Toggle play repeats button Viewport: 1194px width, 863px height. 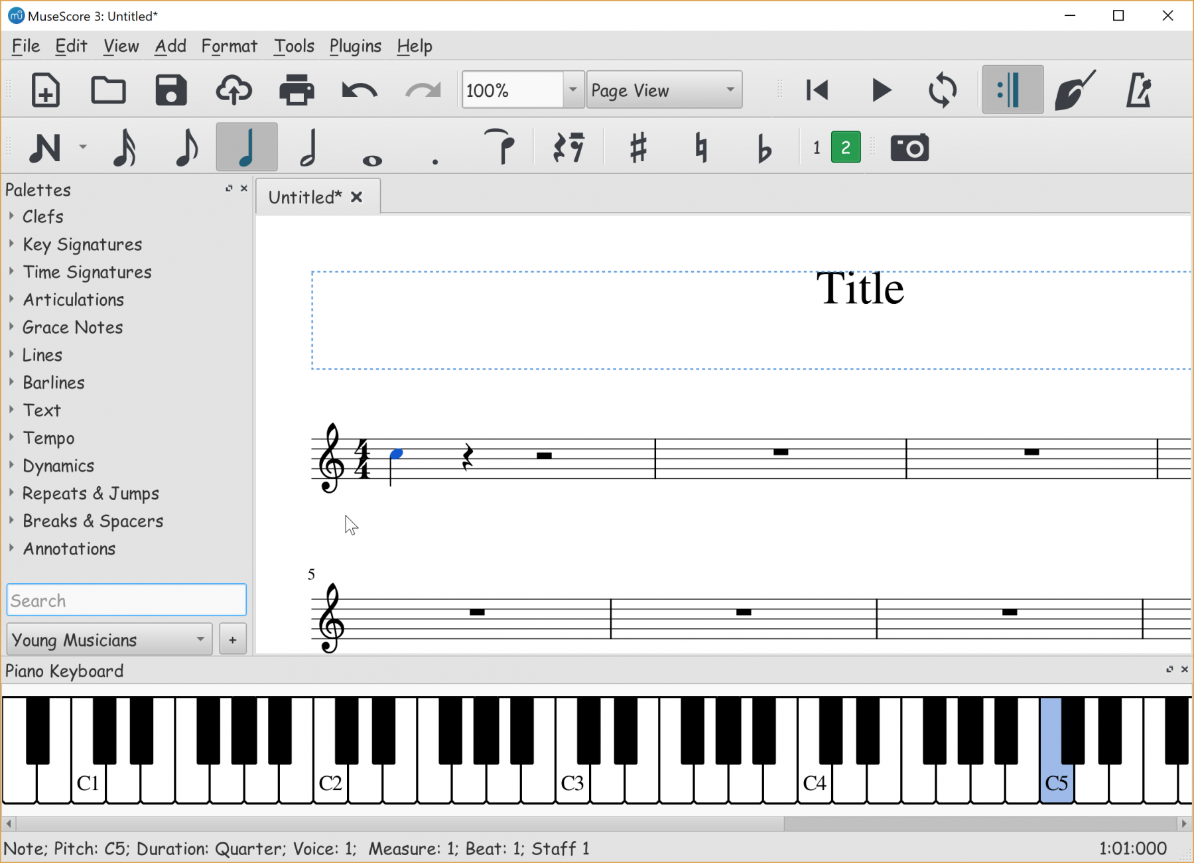pyautogui.click(x=1012, y=90)
